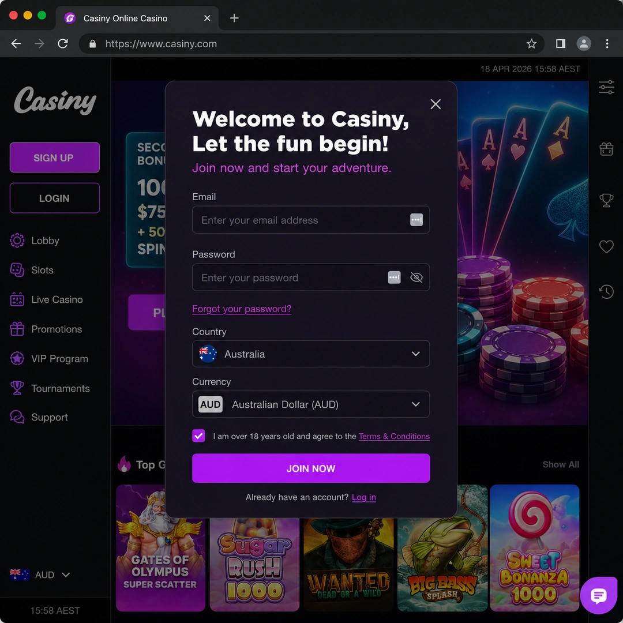The image size is (623, 623).
Task: Open favorites heart icon
Action: 606,247
